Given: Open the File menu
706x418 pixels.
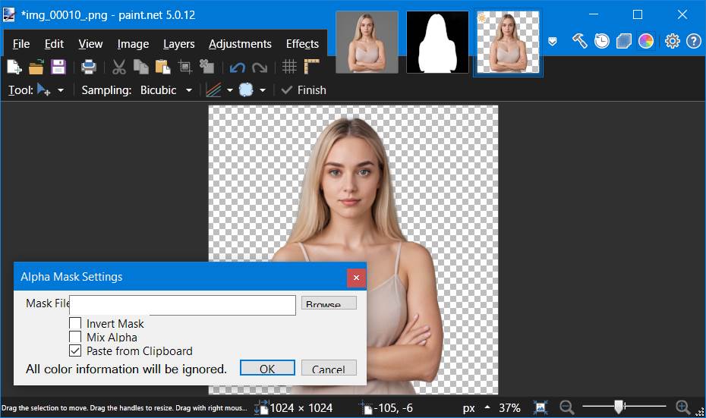Looking at the screenshot, I should [21, 44].
